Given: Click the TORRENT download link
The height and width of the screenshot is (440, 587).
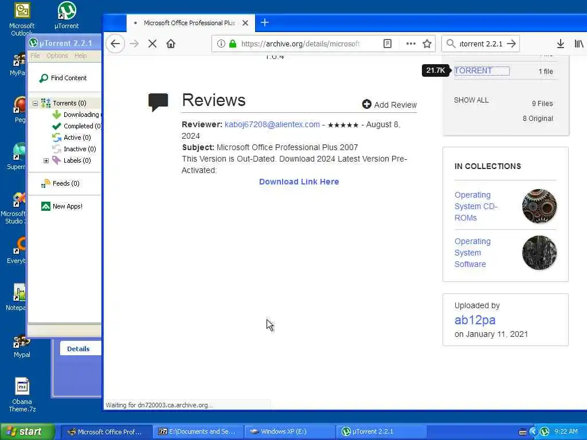Looking at the screenshot, I should pyautogui.click(x=473, y=70).
